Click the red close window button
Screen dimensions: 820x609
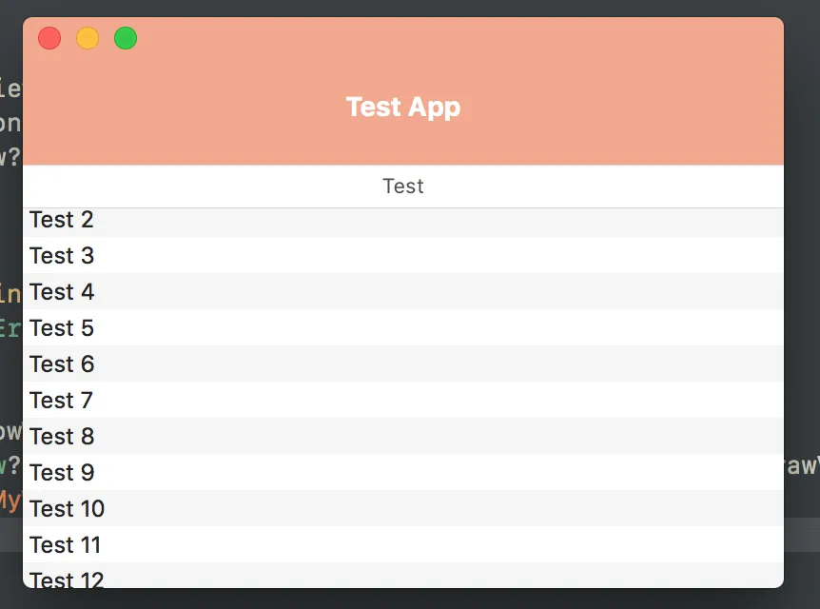[x=49, y=38]
